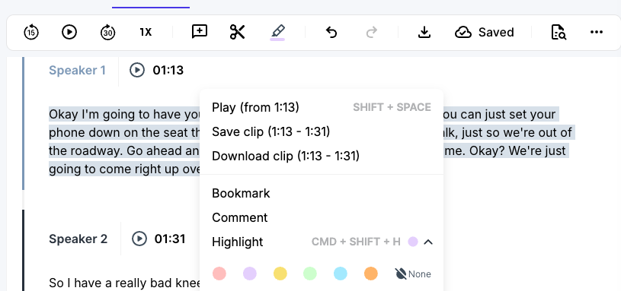Redo the last edit

tap(372, 32)
